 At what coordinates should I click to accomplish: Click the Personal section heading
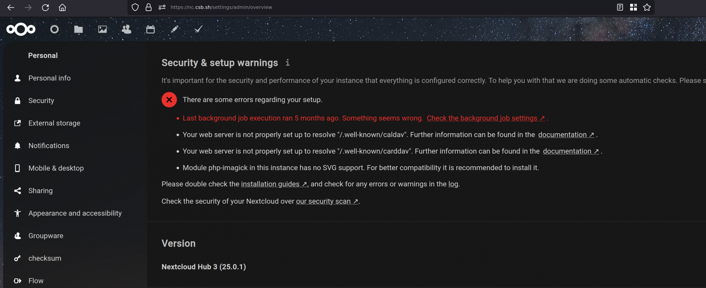43,55
